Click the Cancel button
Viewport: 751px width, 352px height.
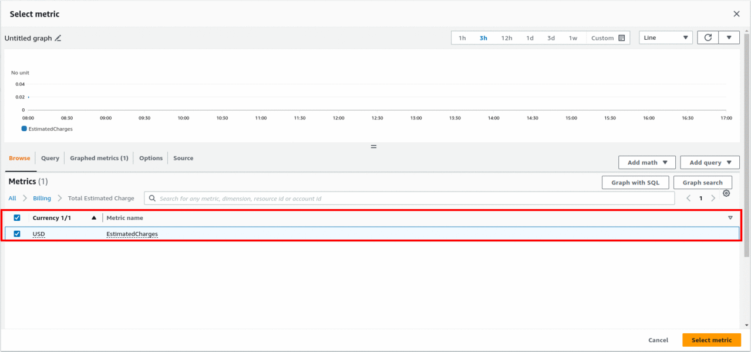pos(658,340)
